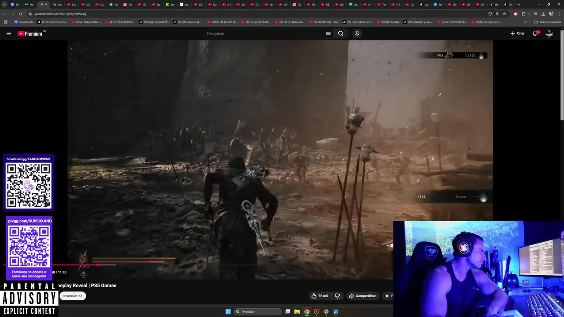
Task: Switch to the Loj tab
Action: [184, 4]
